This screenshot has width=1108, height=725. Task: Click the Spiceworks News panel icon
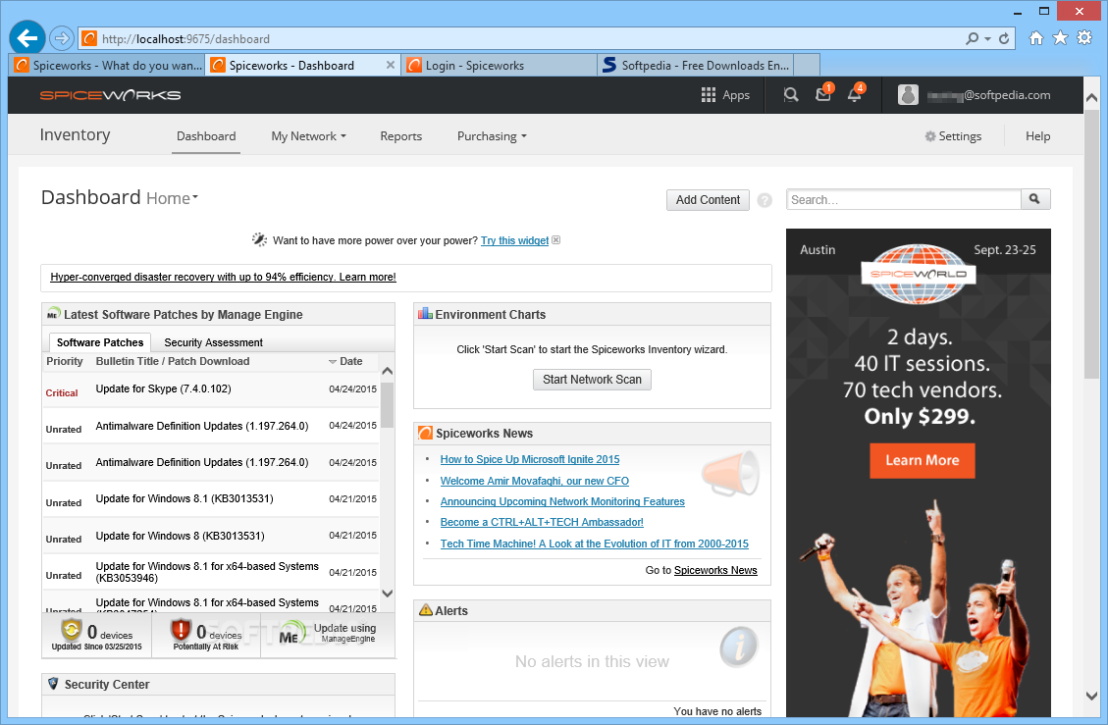click(425, 433)
